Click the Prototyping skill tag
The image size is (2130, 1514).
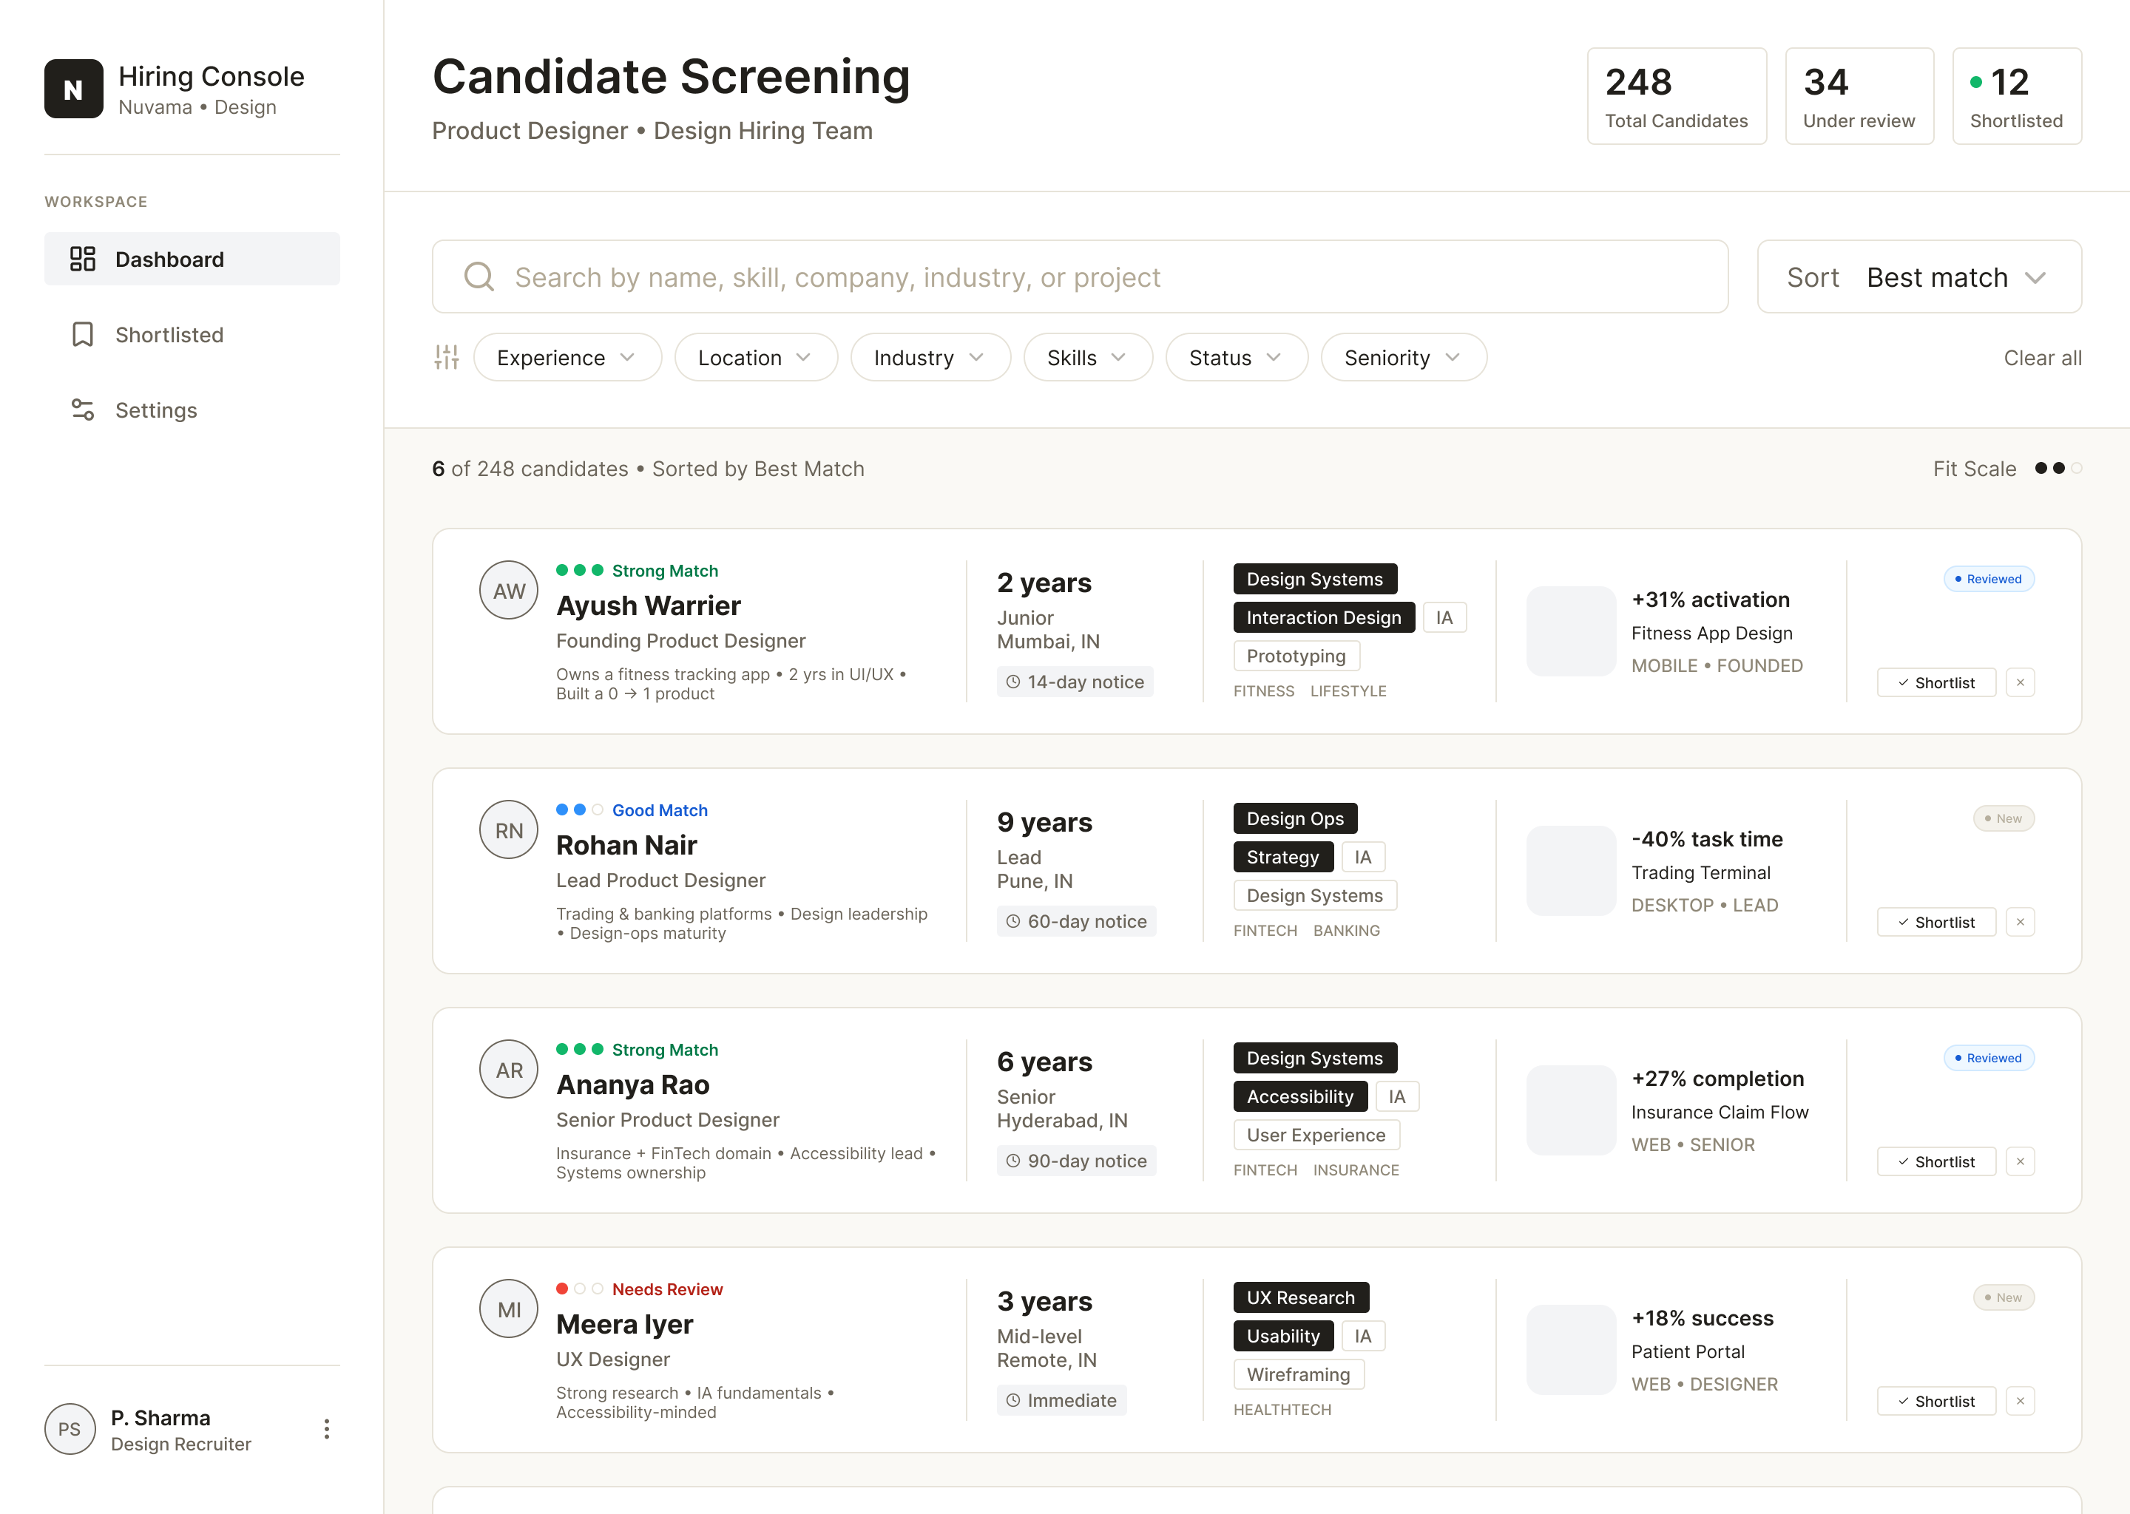pos(1296,656)
